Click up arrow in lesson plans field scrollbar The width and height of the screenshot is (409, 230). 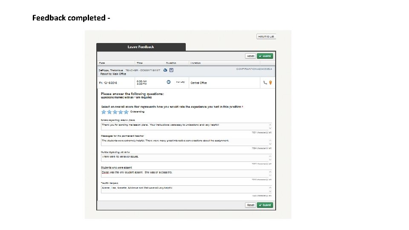point(270,125)
